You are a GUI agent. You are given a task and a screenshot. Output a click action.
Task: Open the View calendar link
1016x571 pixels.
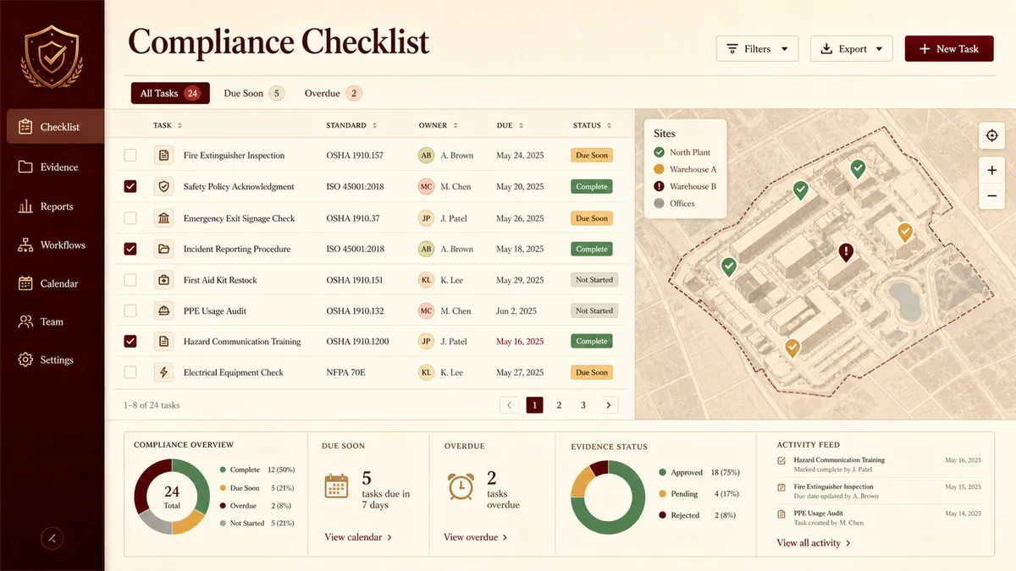click(x=358, y=537)
